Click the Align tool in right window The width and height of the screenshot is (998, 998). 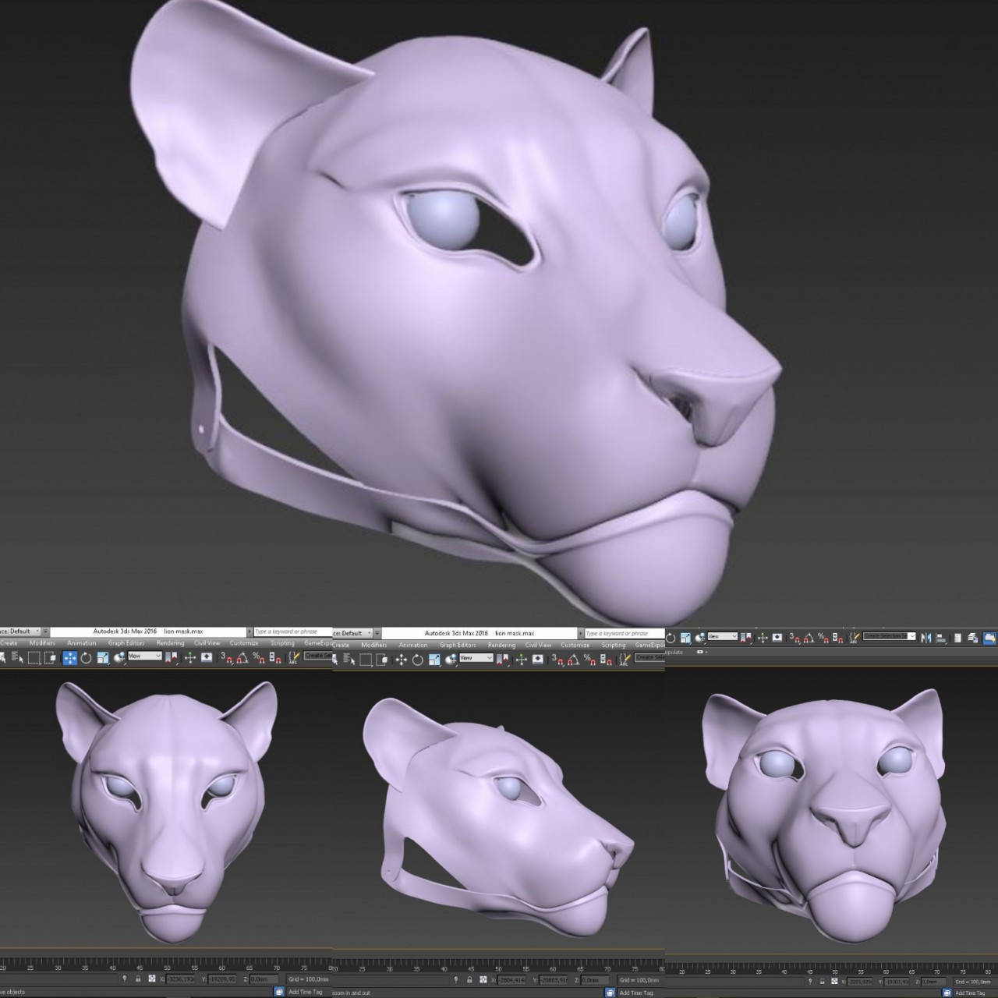point(941,638)
